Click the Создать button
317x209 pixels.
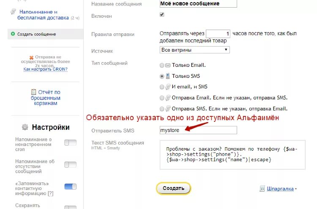point(173,188)
